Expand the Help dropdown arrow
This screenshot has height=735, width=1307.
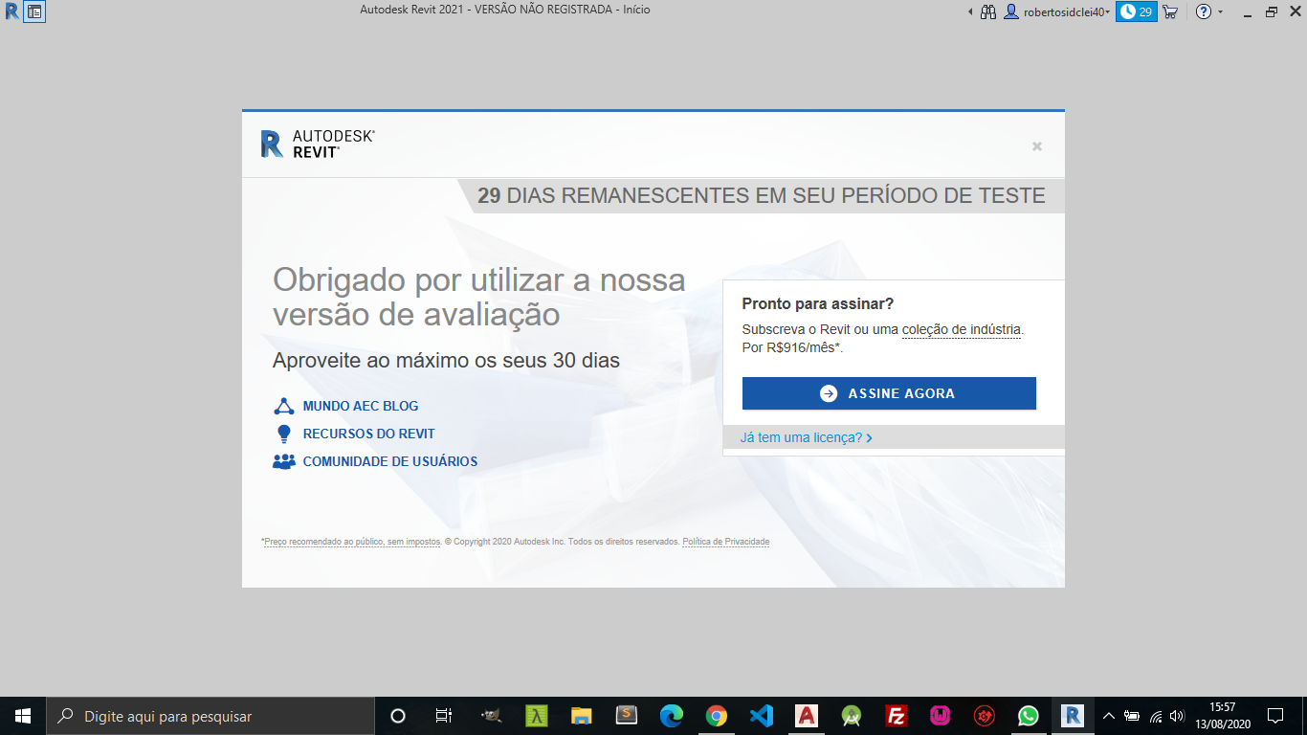pyautogui.click(x=1220, y=12)
